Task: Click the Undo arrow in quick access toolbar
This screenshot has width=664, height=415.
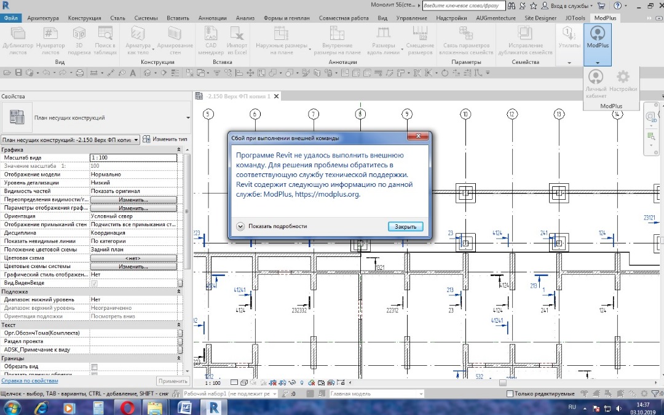Action: (46, 73)
